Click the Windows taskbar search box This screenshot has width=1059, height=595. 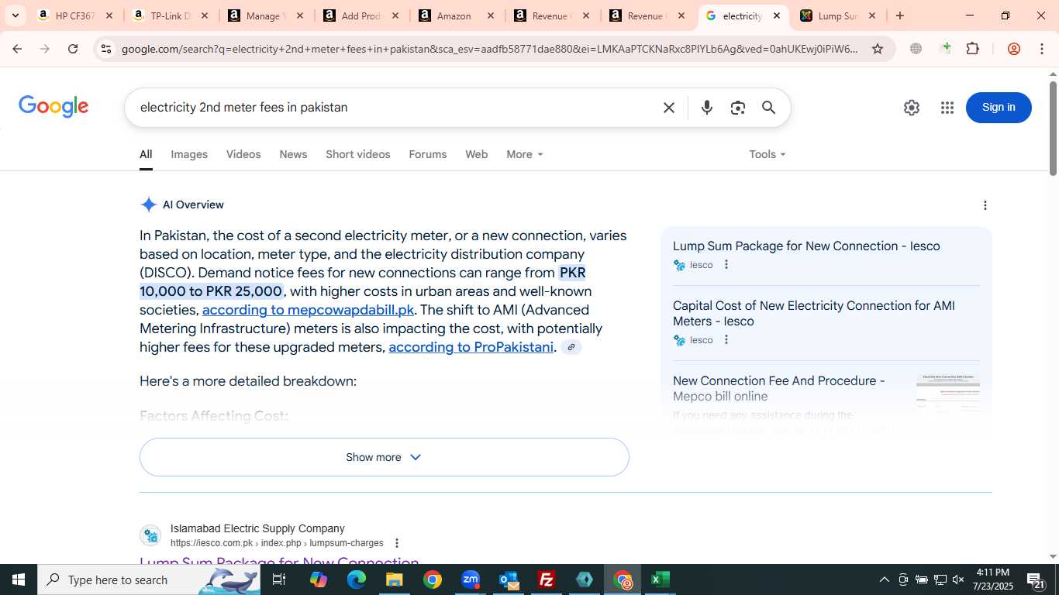pos(147,580)
